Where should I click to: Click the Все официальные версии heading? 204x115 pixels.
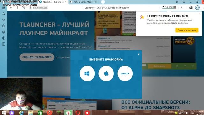click(x=156, y=105)
